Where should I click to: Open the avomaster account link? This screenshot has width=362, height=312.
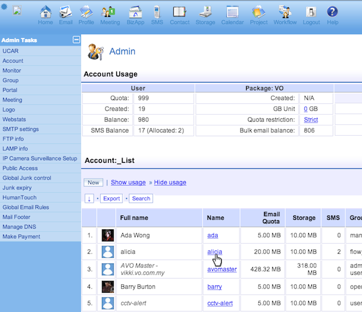pyautogui.click(x=222, y=269)
